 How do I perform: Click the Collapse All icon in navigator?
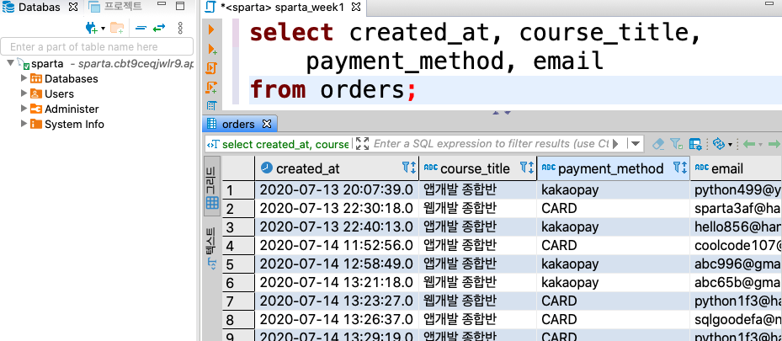(141, 29)
